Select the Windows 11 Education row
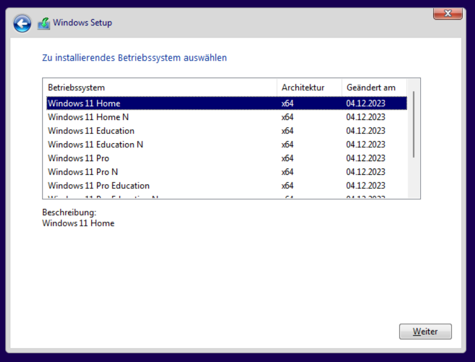 [227, 130]
